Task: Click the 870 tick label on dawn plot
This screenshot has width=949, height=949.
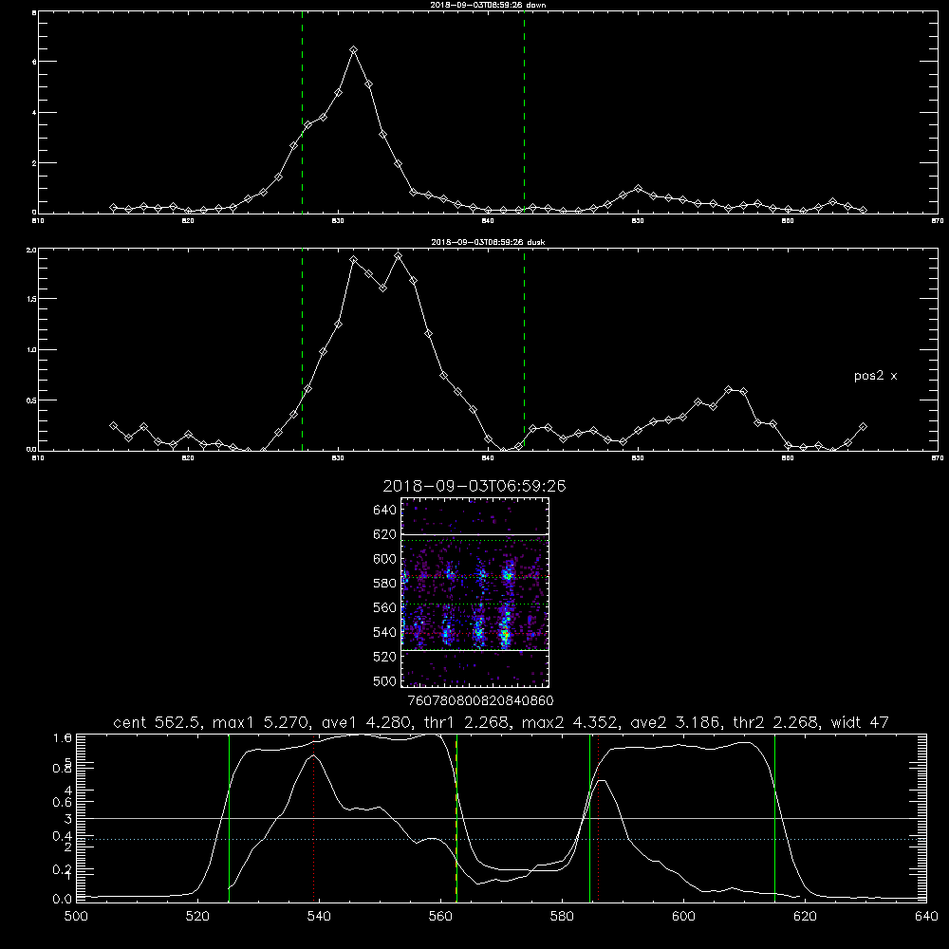Action: coord(938,221)
